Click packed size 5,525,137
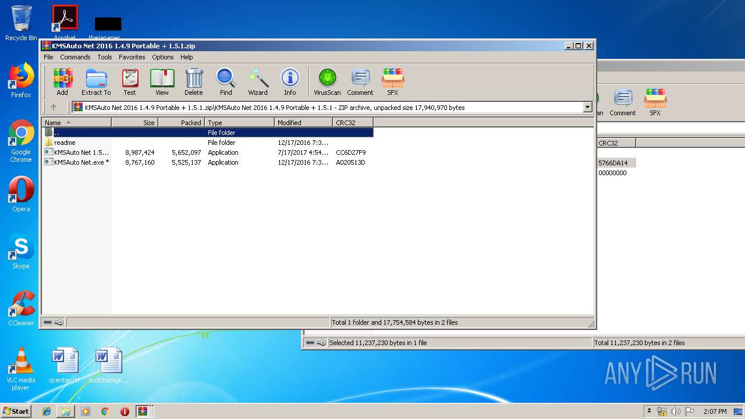Screen dimensions: 745x419 pos(186,162)
